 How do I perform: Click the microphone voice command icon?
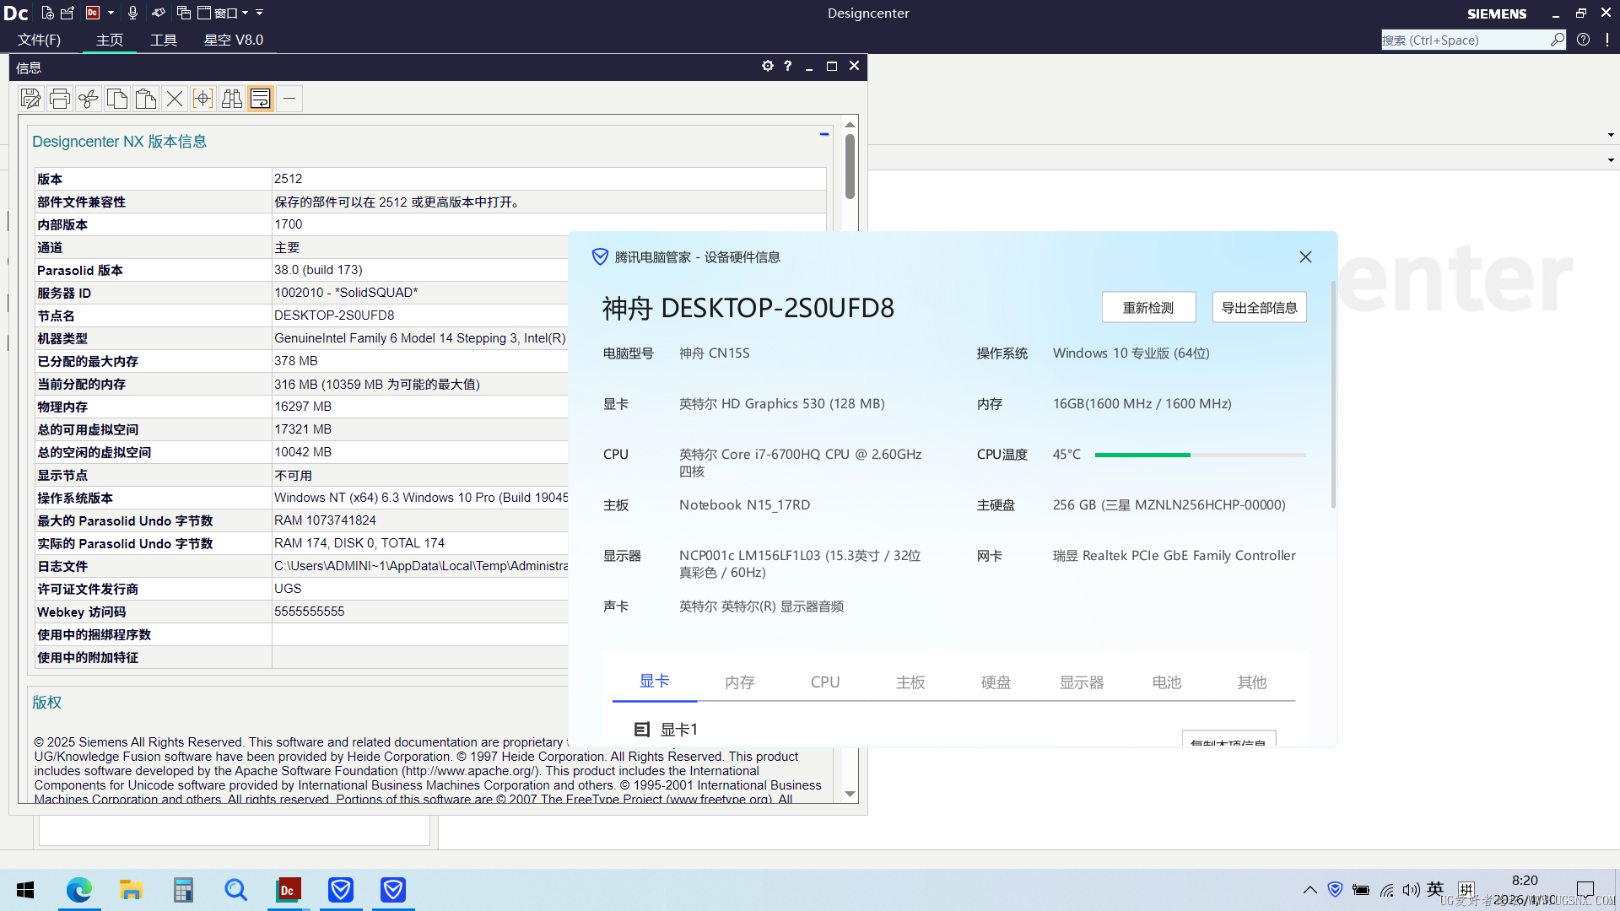[x=132, y=13]
